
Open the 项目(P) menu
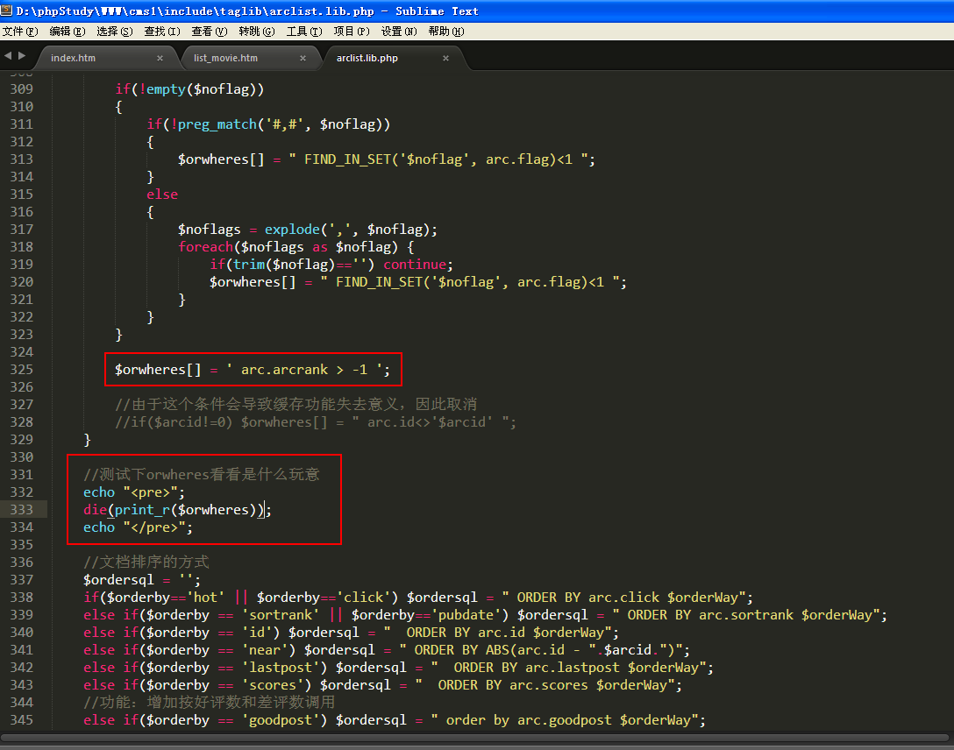351,31
